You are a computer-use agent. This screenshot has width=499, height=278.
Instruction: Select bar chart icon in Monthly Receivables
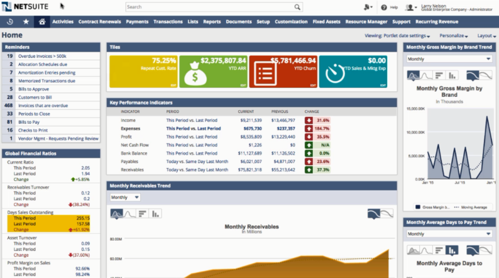(x=155, y=213)
